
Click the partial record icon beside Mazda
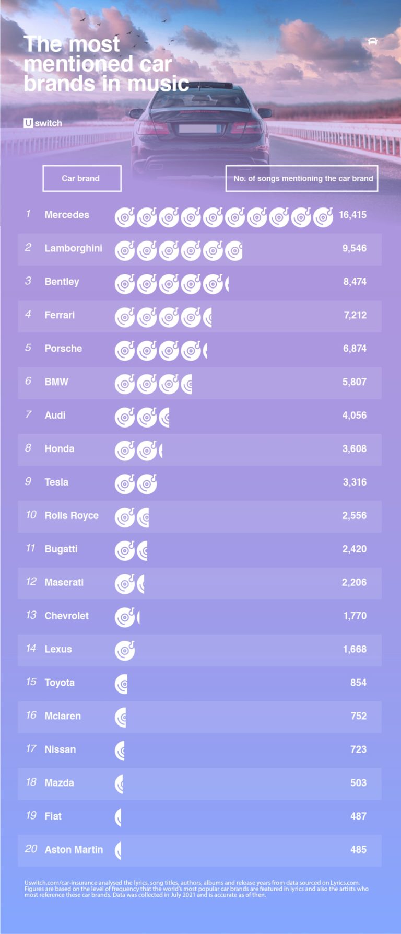click(x=119, y=783)
